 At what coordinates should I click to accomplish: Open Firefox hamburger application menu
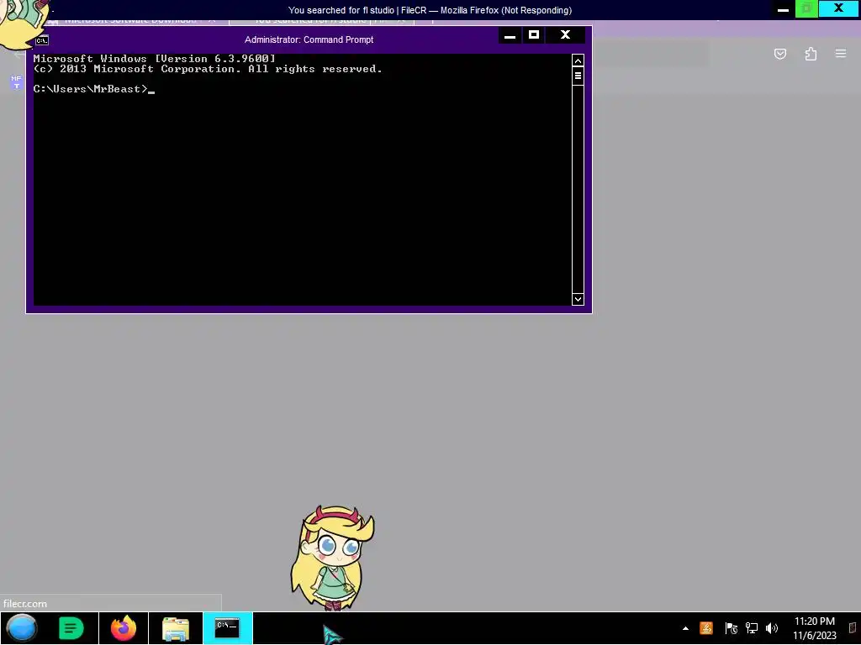pyautogui.click(x=841, y=54)
